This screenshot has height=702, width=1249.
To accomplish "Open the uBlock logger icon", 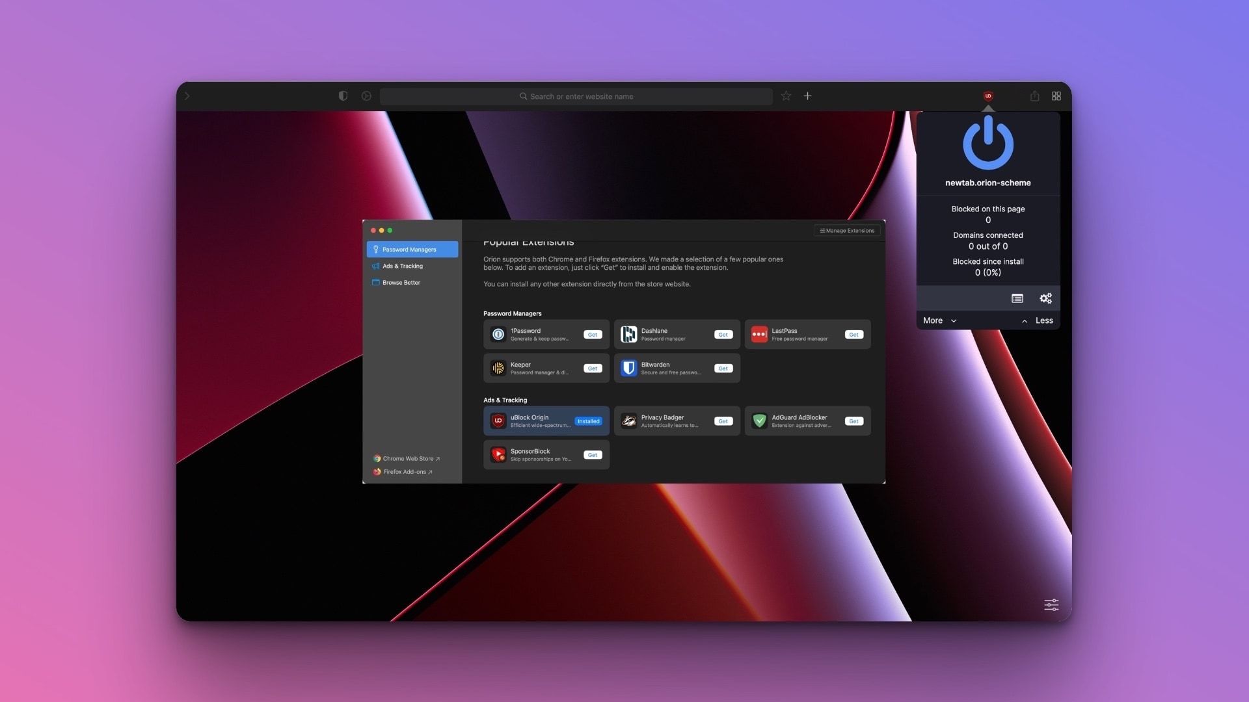I will pos(1017,298).
